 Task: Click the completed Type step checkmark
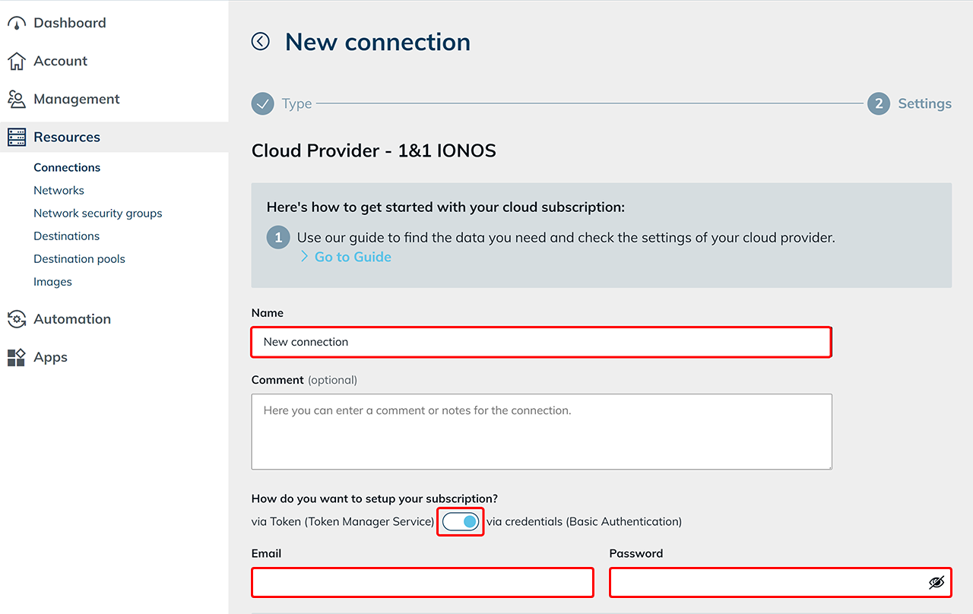click(x=263, y=103)
